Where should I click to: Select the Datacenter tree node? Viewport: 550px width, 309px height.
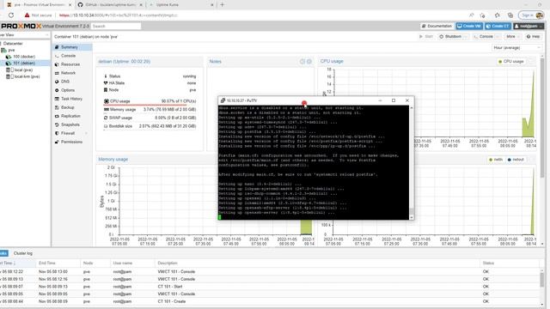click(13, 44)
